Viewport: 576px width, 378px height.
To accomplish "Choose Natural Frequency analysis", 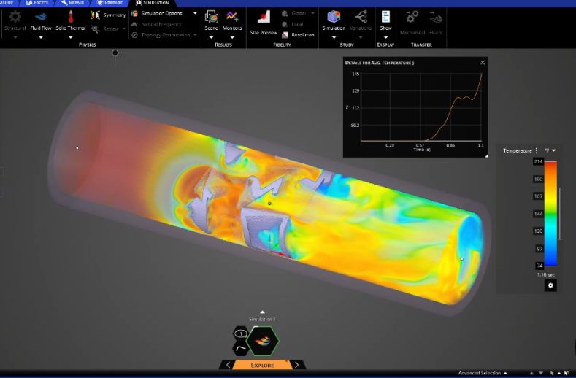I will (x=156, y=24).
